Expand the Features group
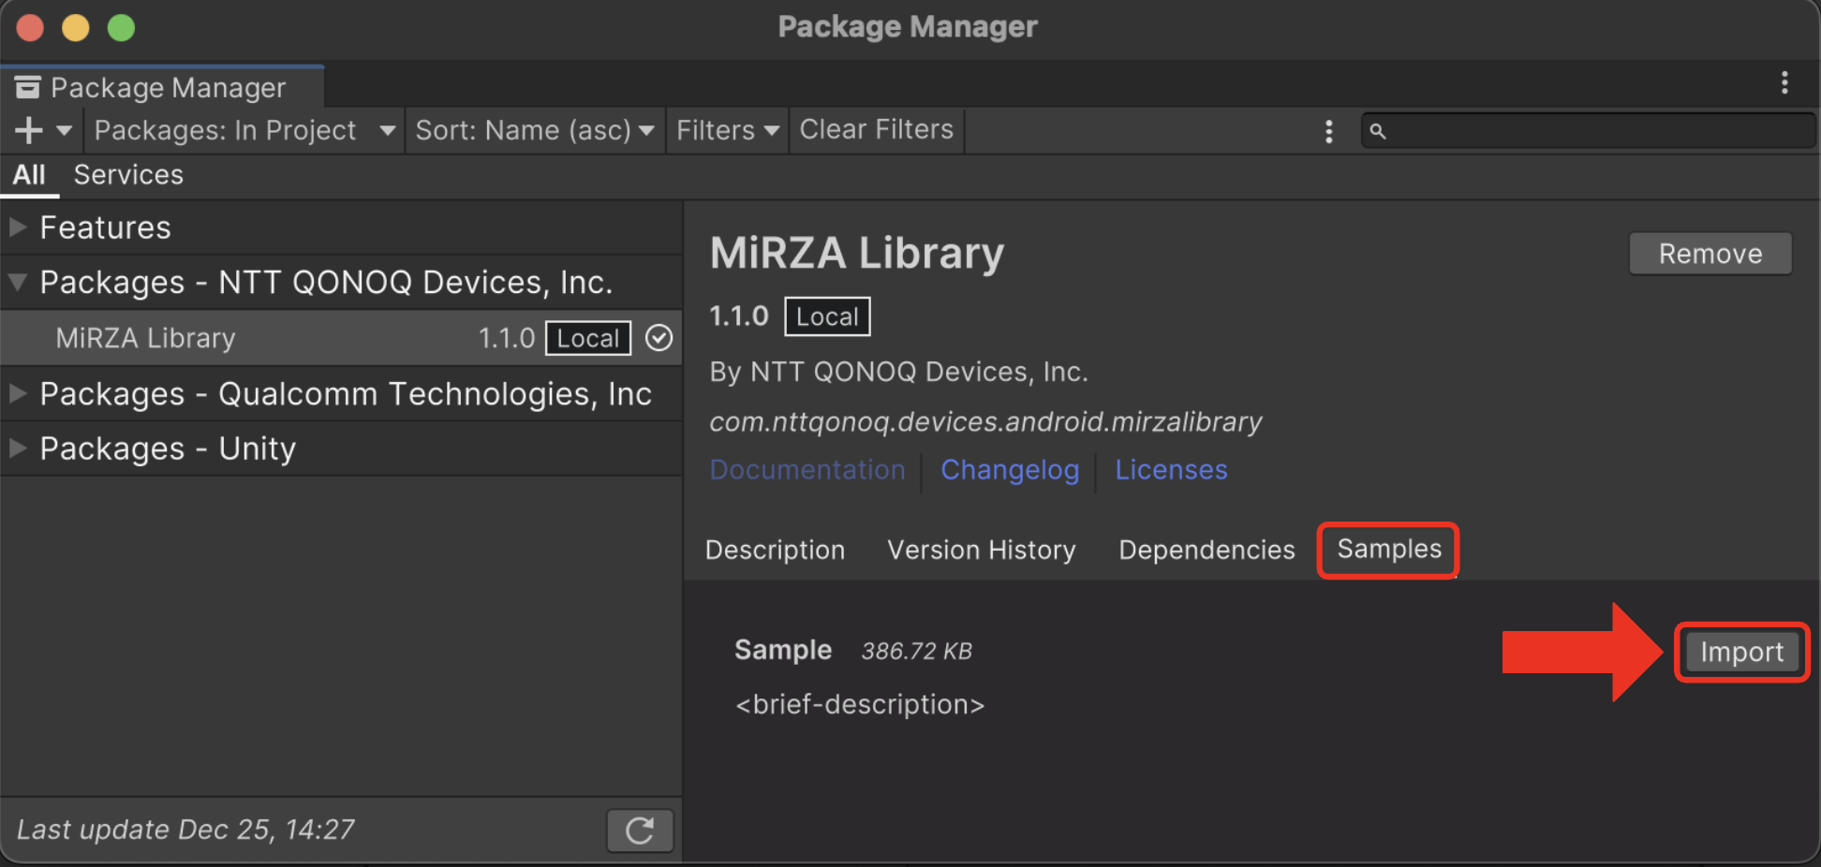The image size is (1821, 867). click(x=17, y=228)
